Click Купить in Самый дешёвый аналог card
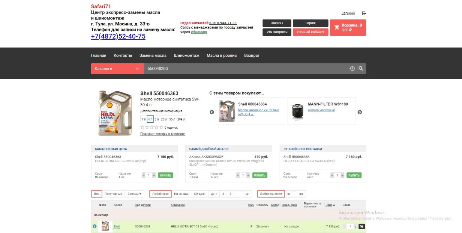 (260, 175)
